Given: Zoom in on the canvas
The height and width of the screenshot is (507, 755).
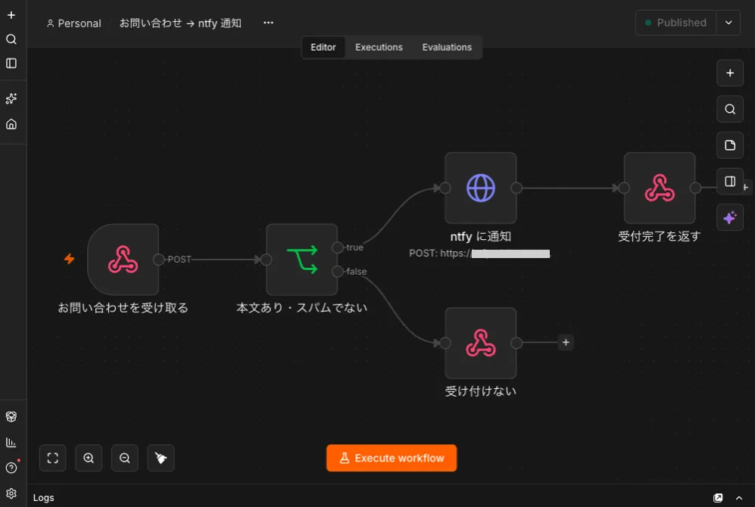Looking at the screenshot, I should click(x=89, y=458).
